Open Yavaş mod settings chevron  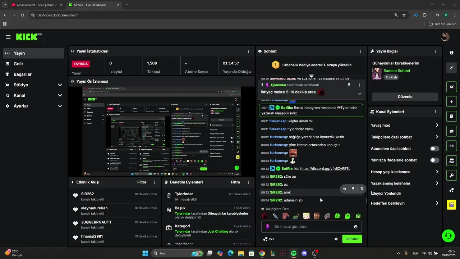pyautogui.click(x=437, y=125)
